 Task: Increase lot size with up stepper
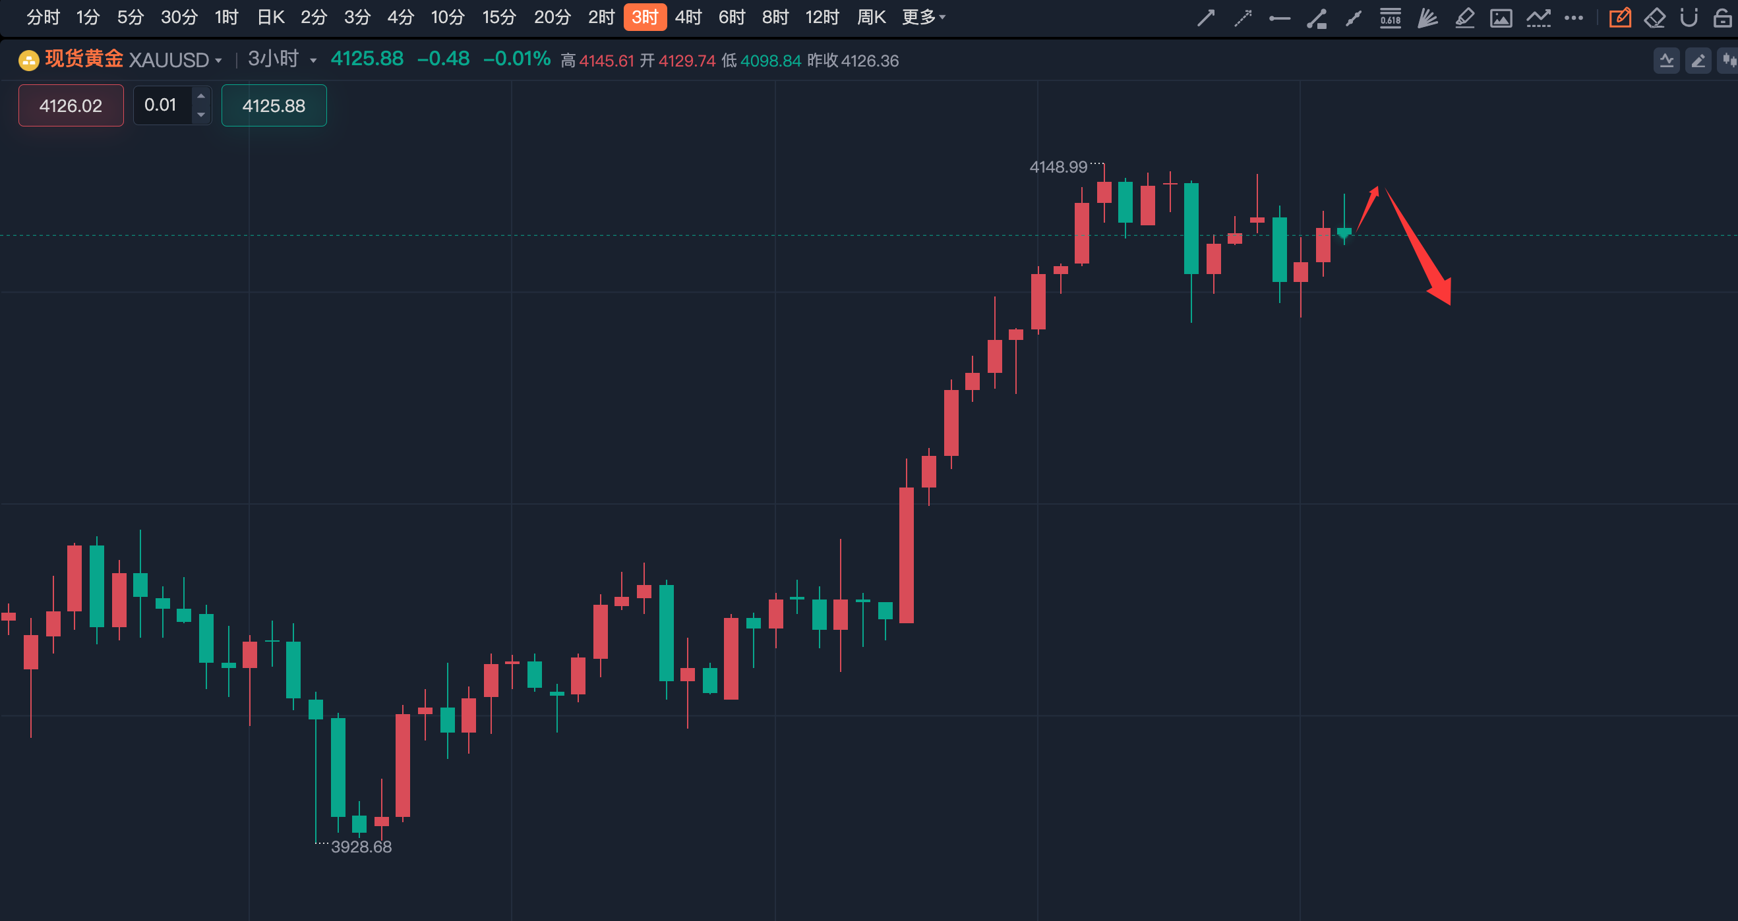tap(201, 96)
